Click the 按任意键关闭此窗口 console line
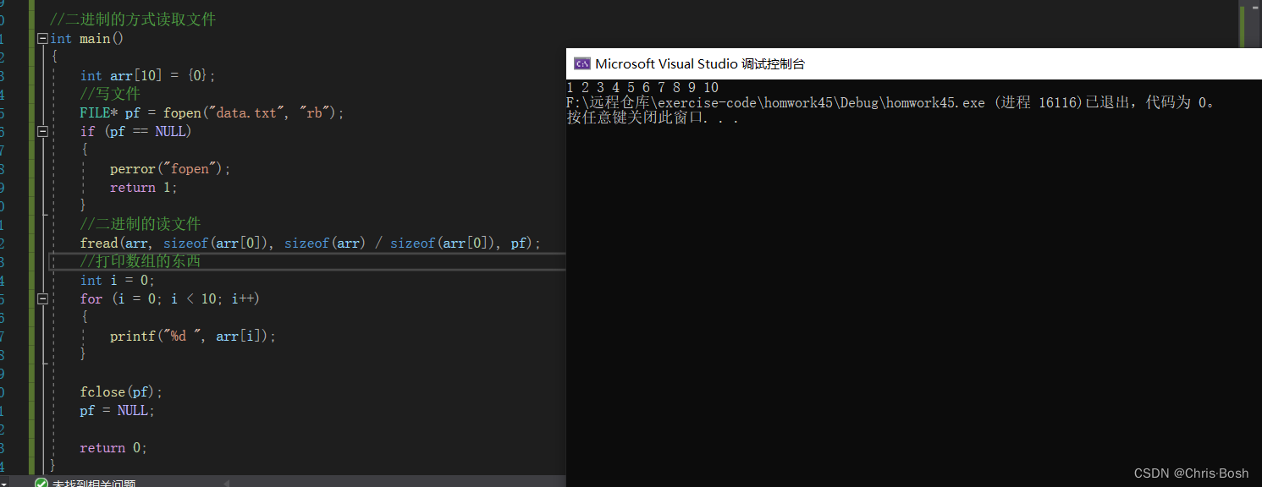 point(653,118)
